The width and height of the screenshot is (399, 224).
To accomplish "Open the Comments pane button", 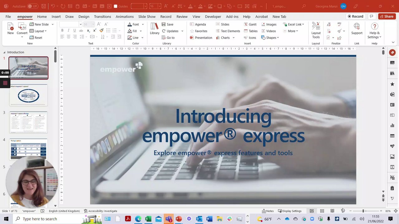I will point(371,16).
